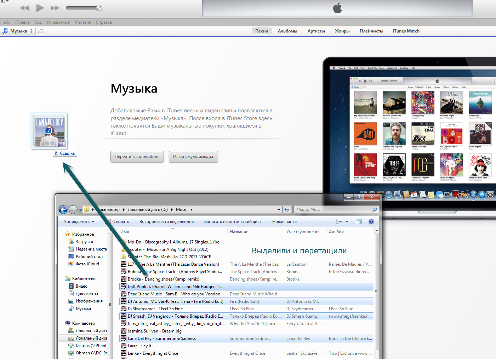
Task: Open the Изображения library
Action: 85,301
